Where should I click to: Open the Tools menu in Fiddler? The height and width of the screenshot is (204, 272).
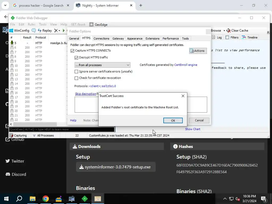(x=43, y=24)
